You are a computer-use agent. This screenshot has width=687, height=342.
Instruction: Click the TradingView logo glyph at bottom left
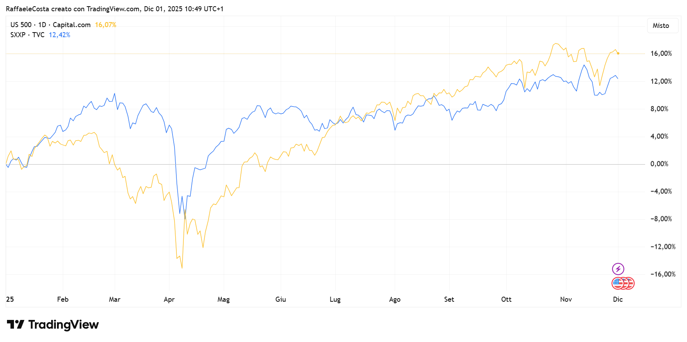click(x=16, y=325)
